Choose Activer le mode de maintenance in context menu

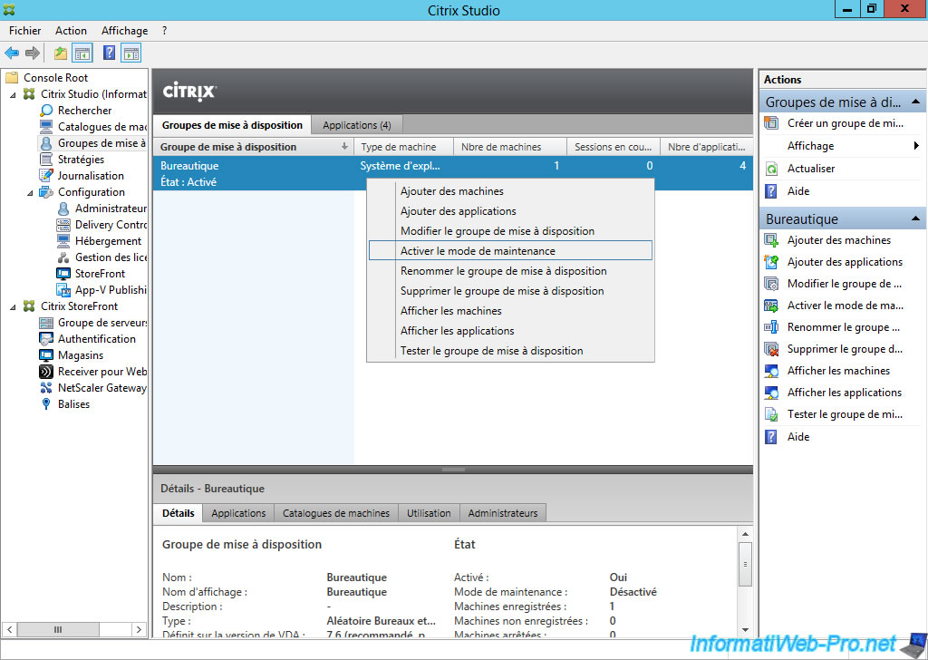coord(510,251)
